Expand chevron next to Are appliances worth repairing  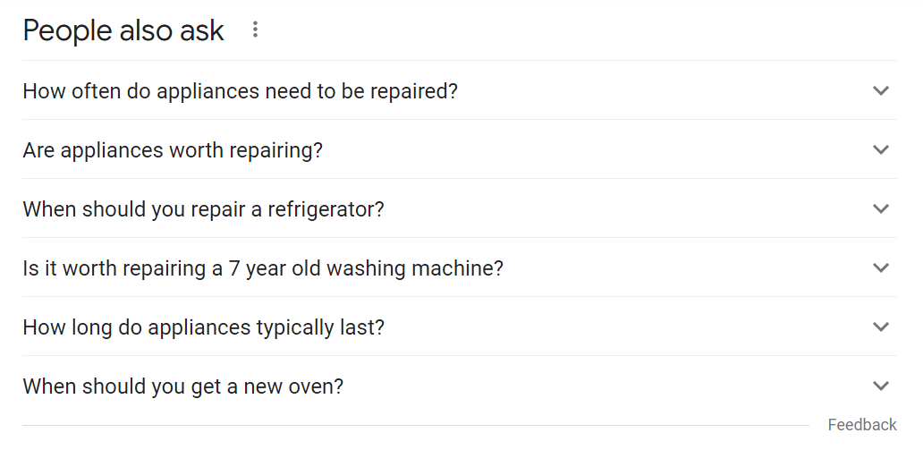[x=881, y=149]
